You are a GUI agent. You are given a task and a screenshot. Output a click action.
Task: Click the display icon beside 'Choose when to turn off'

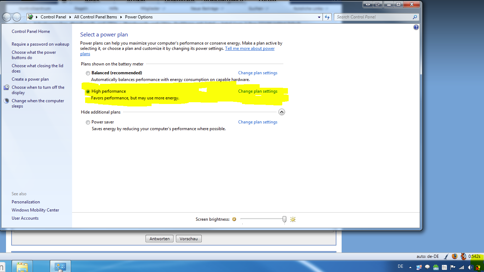tap(6, 87)
